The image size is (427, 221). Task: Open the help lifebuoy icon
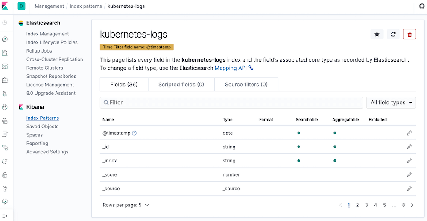tap(422, 6)
